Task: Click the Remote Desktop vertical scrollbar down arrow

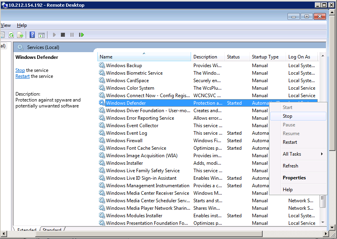Action: 332,227
